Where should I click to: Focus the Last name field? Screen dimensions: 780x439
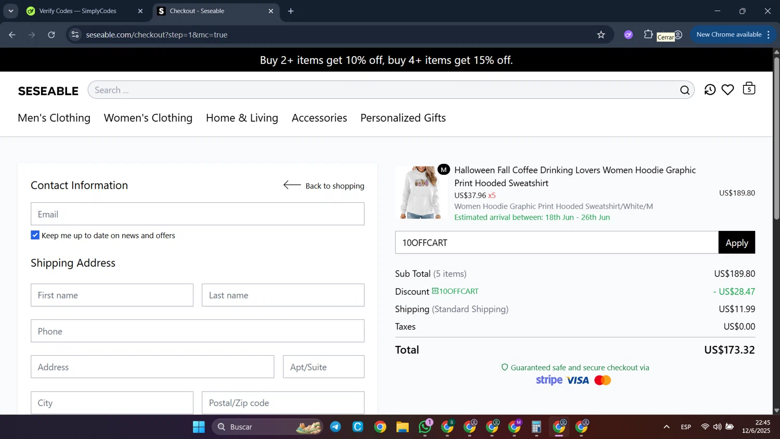[x=283, y=295]
